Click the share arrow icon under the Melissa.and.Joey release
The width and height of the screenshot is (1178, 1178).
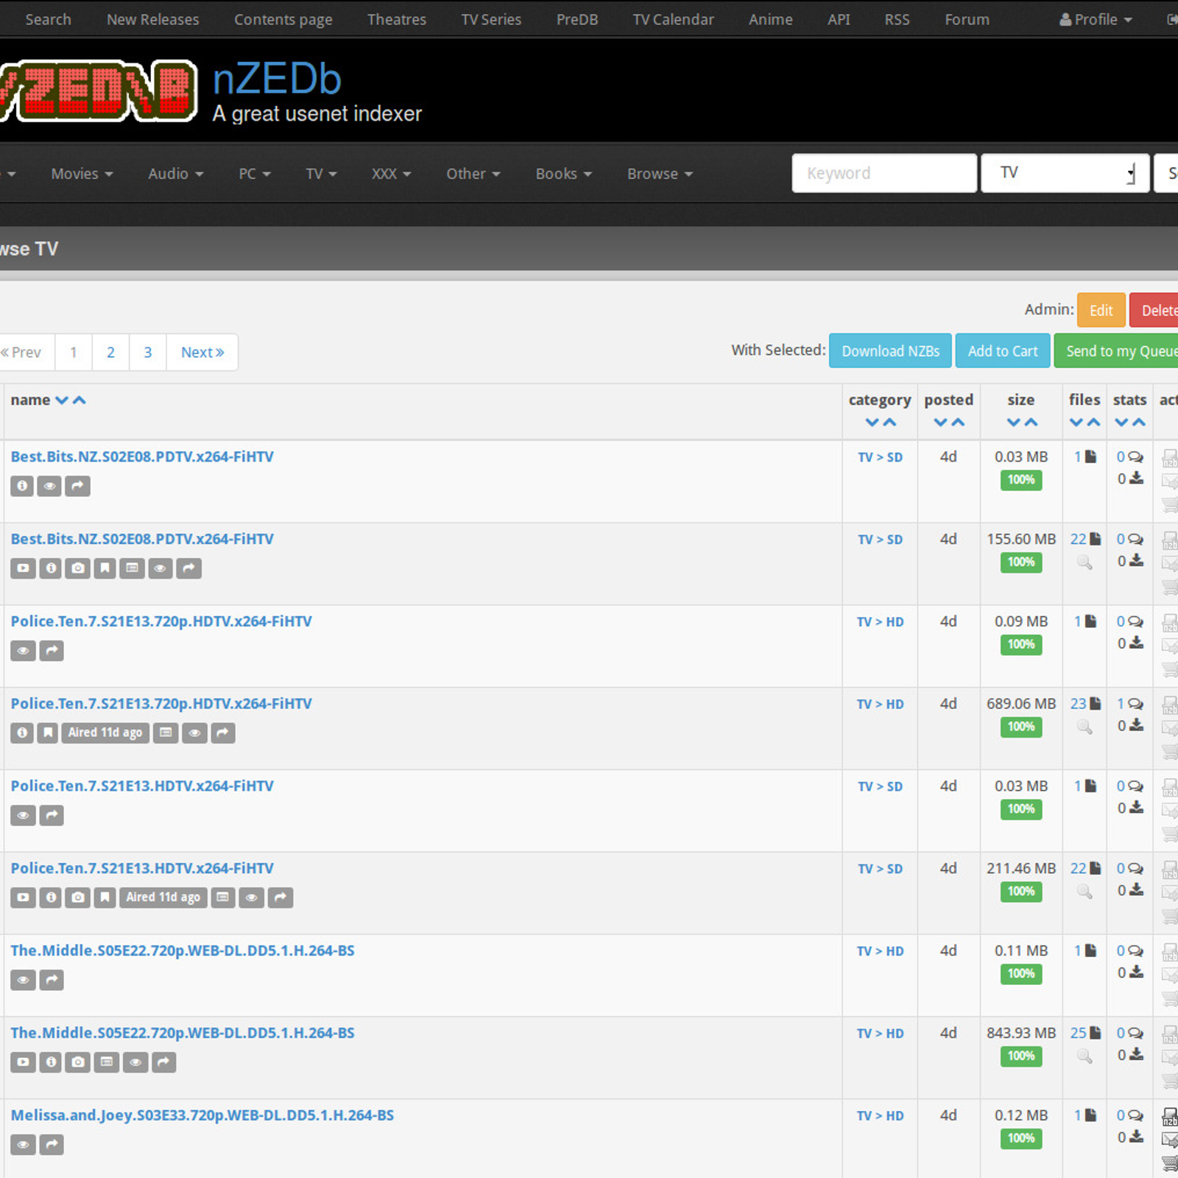52,1146
